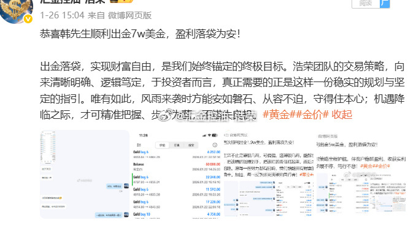416x231 pixels.
Task: Open the #金价# hashtag
Action: pos(312,115)
